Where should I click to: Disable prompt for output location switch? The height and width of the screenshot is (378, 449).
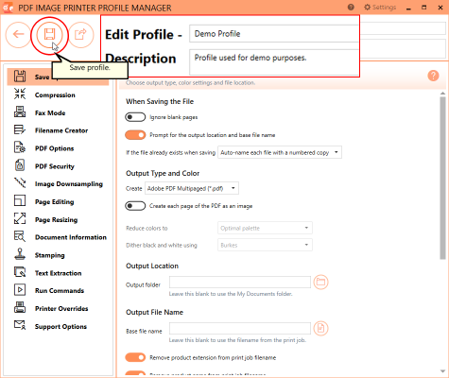tap(135, 135)
